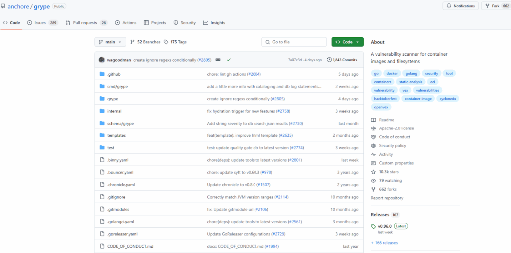Click the wagoodman avatar thumbnail
Image resolution: width=511 pixels, height=253 pixels.
click(x=102, y=60)
